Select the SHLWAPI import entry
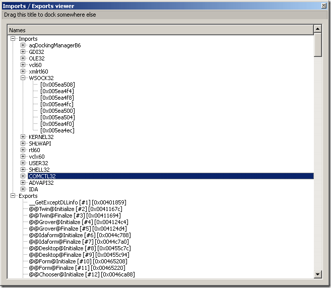331x288 pixels. click(40, 143)
